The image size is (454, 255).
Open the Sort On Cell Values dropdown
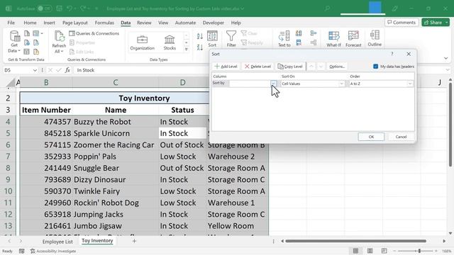342,84
